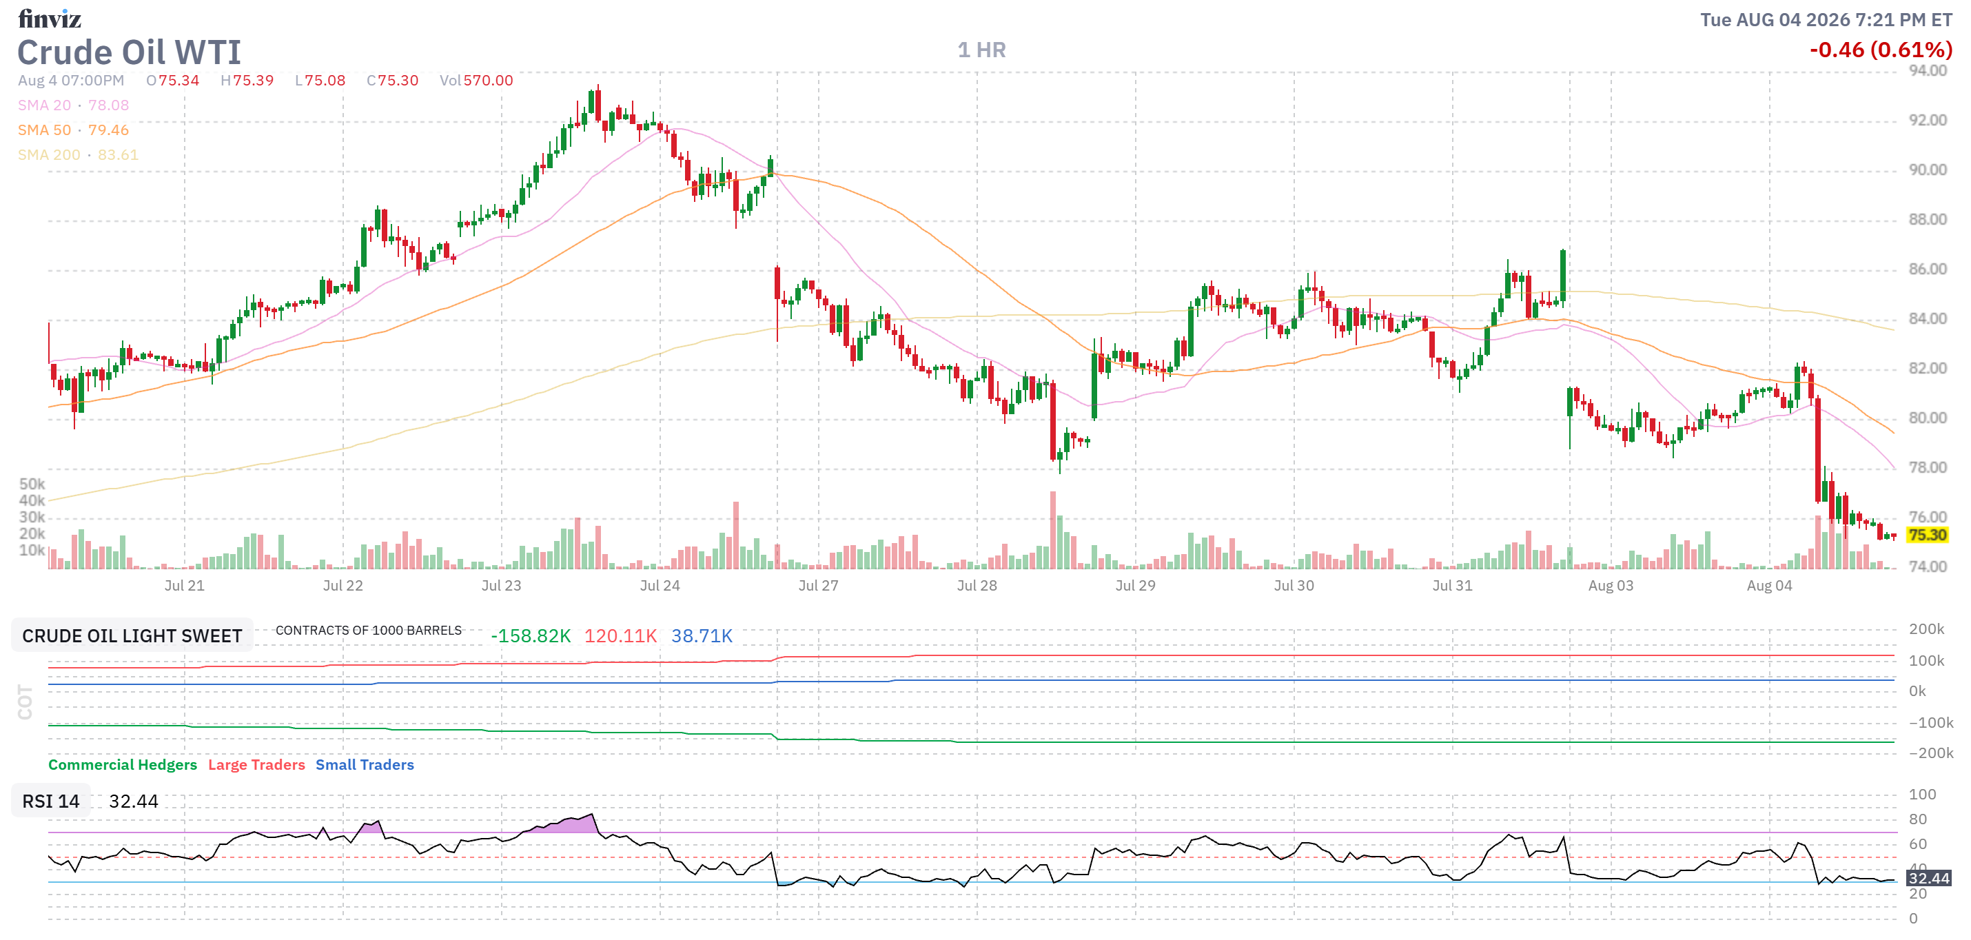The image size is (1971, 940).
Task: Click the finviz logo
Action: 49,18
